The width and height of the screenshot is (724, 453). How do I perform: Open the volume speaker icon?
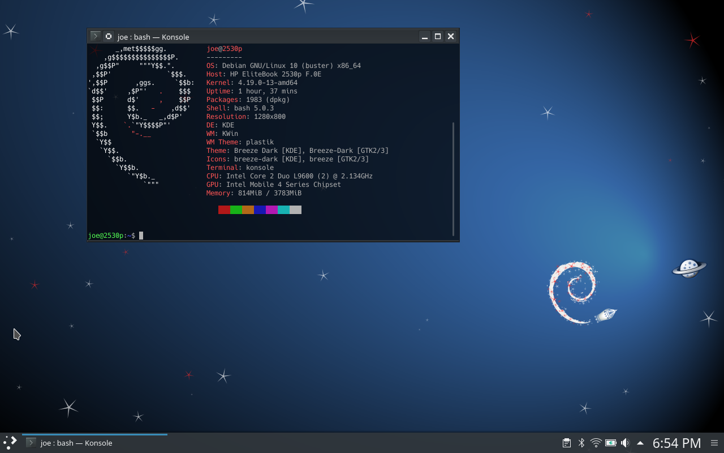625,443
